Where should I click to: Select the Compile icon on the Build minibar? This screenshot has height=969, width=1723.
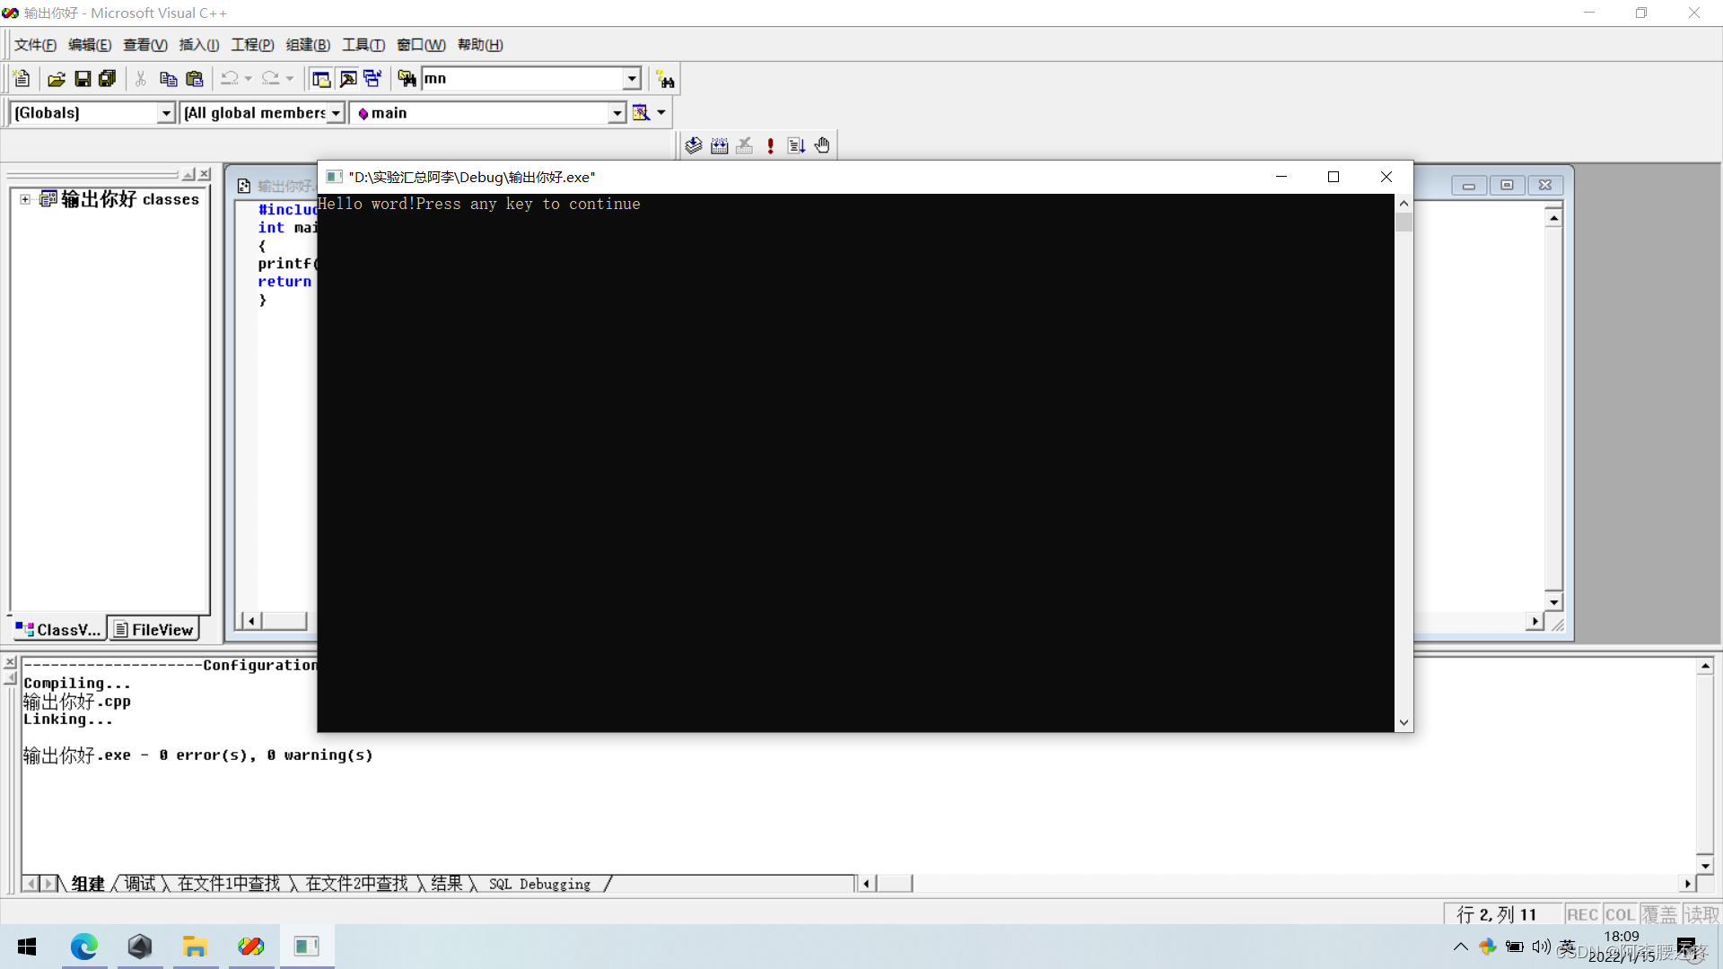click(x=693, y=144)
